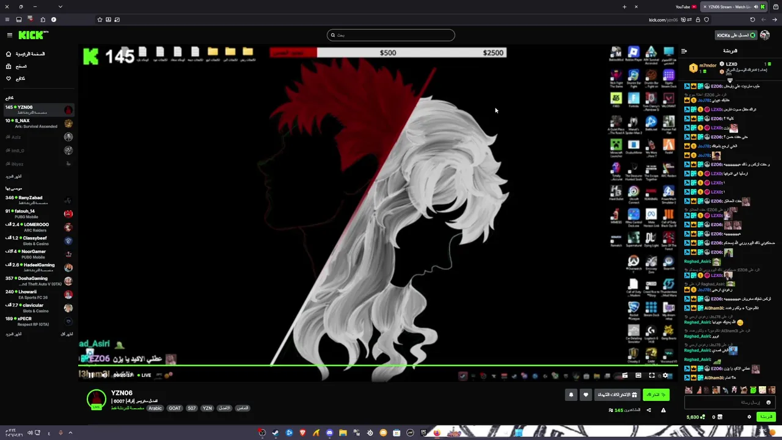Collapse the chat panel with arrow icon
This screenshot has width=782, height=440.
pos(684,51)
